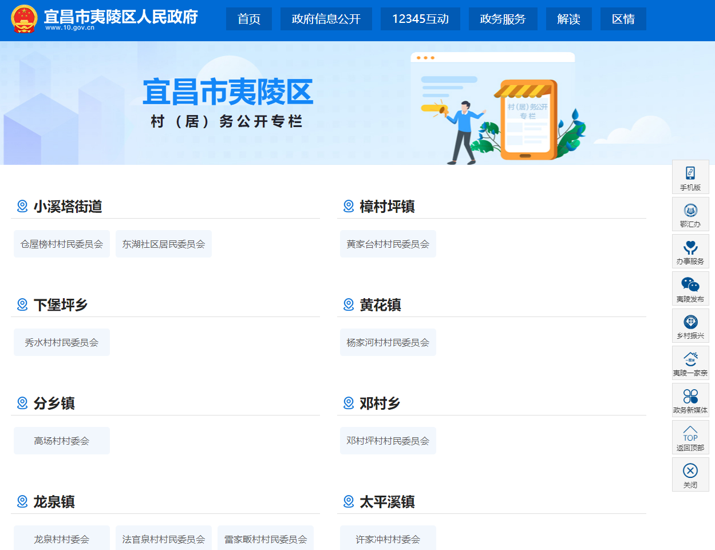
Task: Click the 仓屋榜村村民委员会 link
Action: 62,244
